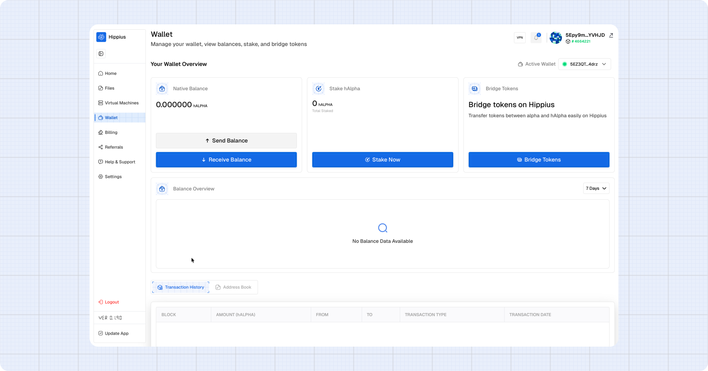Click the red Logout link
This screenshot has width=708, height=371.
click(108, 302)
